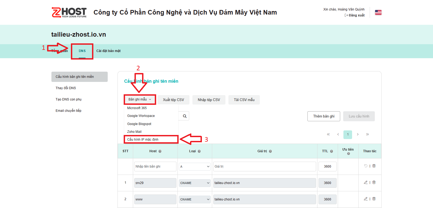This screenshot has height=208, width=433.
Task: Click Thêm bản ghi button
Action: (324, 116)
